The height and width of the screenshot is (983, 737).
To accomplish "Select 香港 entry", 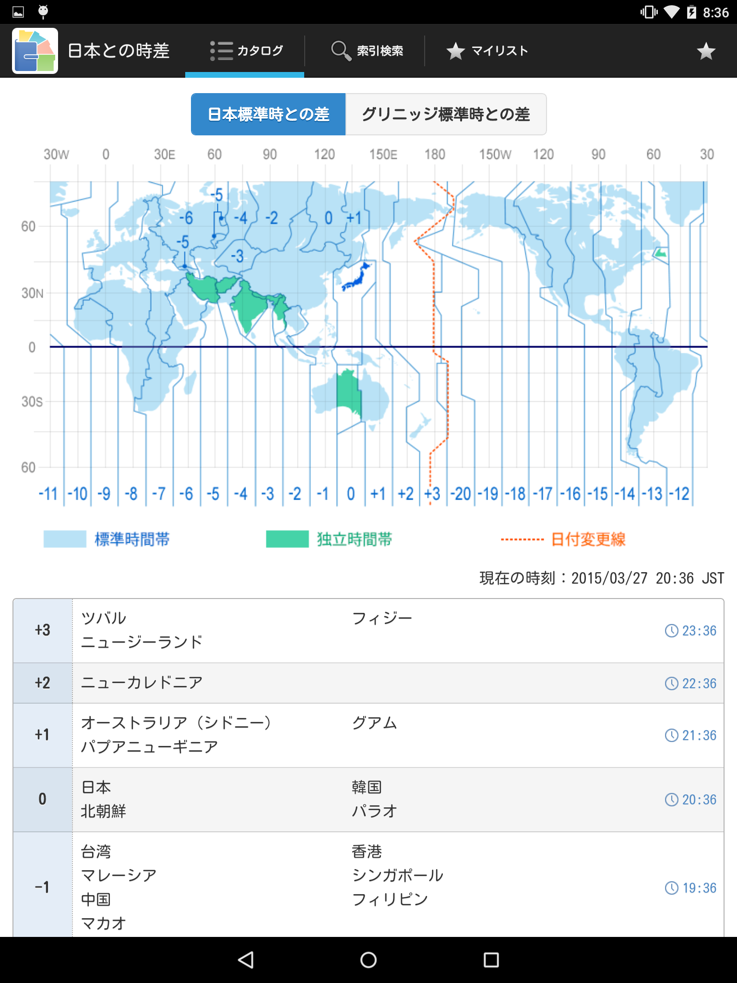I will [x=367, y=851].
